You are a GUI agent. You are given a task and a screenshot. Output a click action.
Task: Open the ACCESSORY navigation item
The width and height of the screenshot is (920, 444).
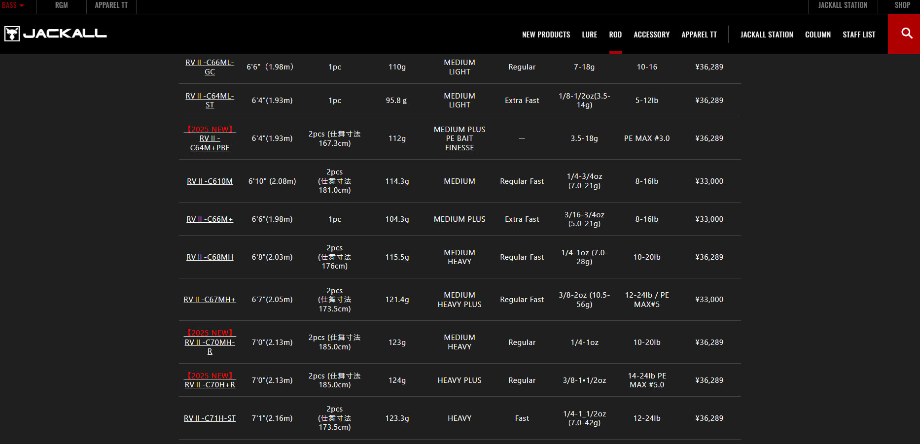(x=651, y=34)
